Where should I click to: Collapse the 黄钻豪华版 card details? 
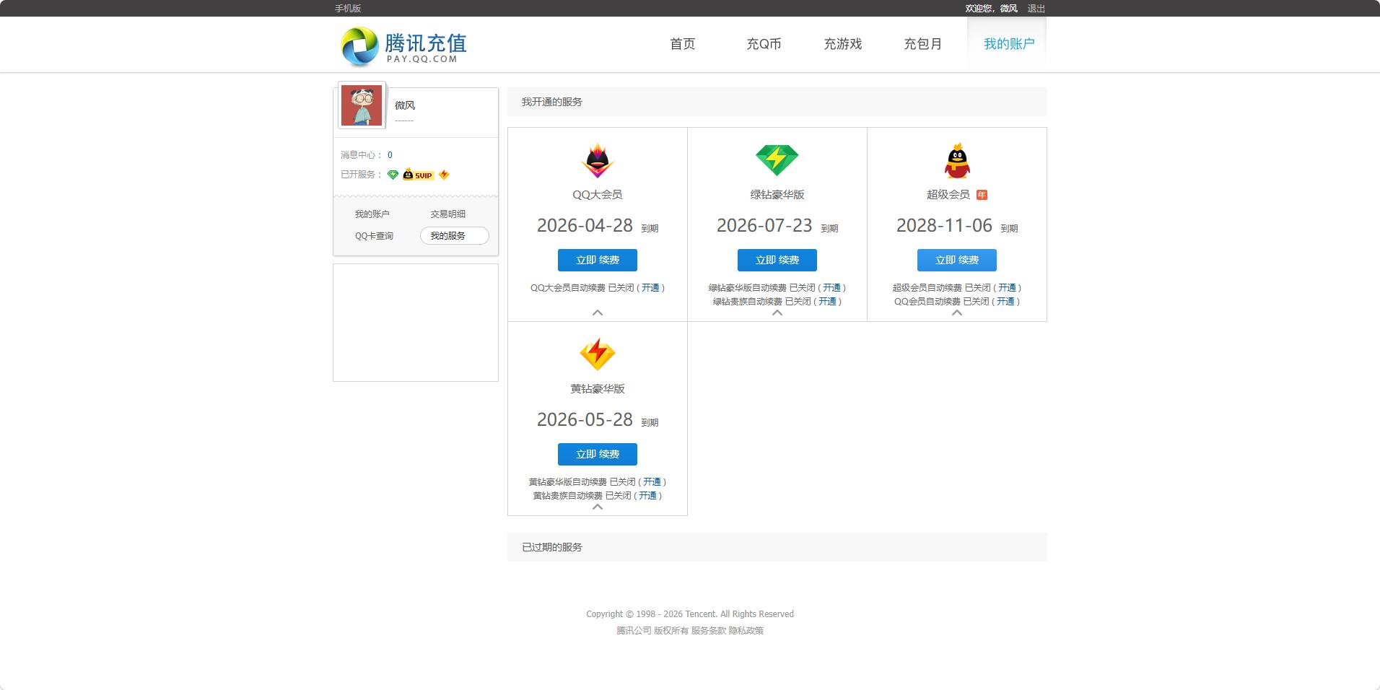(x=597, y=507)
